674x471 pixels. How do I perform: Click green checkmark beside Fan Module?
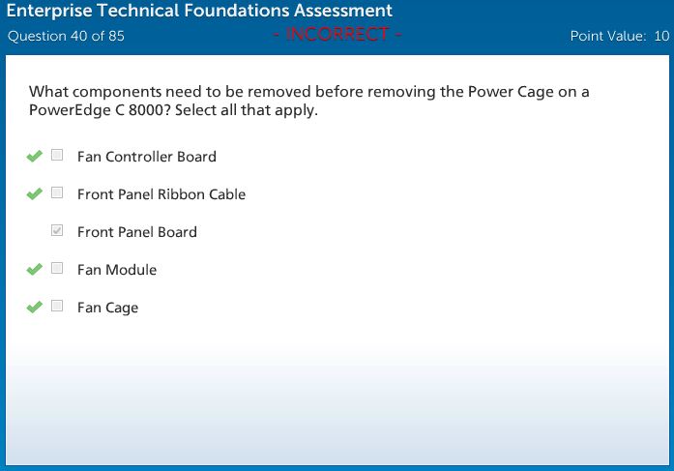pos(34,269)
